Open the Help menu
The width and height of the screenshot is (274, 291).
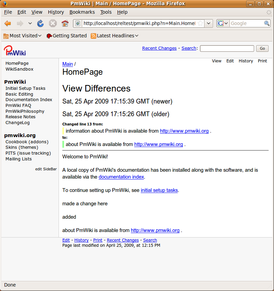[x=122, y=12]
